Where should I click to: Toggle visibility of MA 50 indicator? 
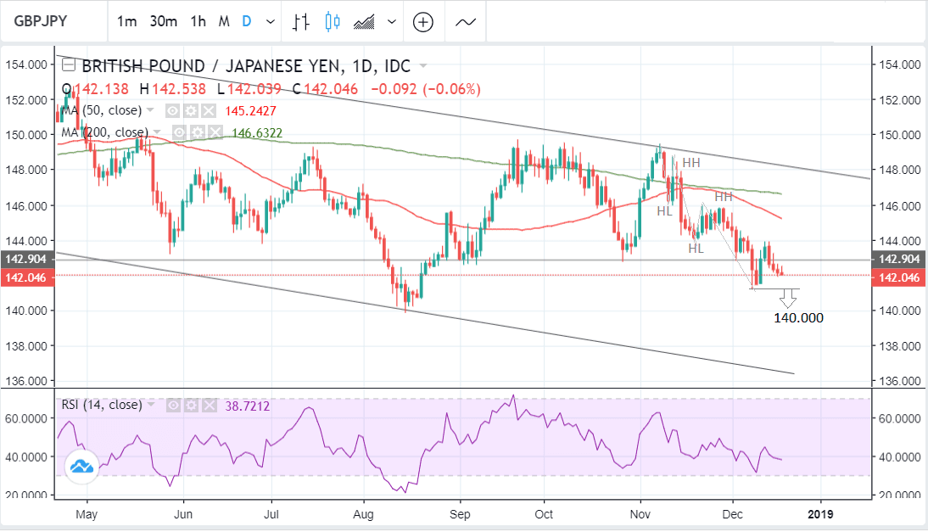click(x=172, y=111)
